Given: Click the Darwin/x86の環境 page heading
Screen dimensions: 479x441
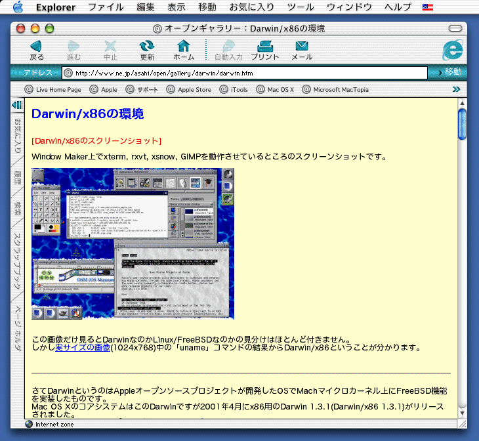Looking at the screenshot, I should point(88,114).
